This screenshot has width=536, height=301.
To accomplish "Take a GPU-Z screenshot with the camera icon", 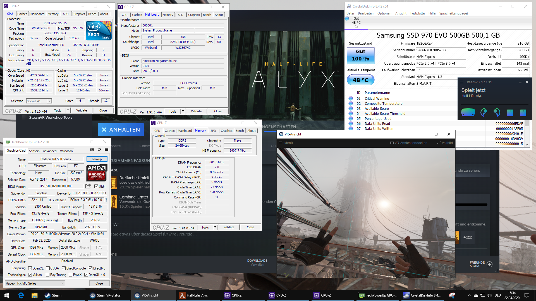I will pos(92,150).
